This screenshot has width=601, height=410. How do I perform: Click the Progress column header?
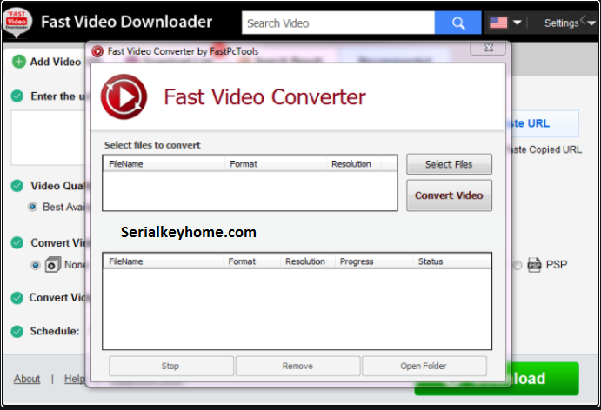374,261
